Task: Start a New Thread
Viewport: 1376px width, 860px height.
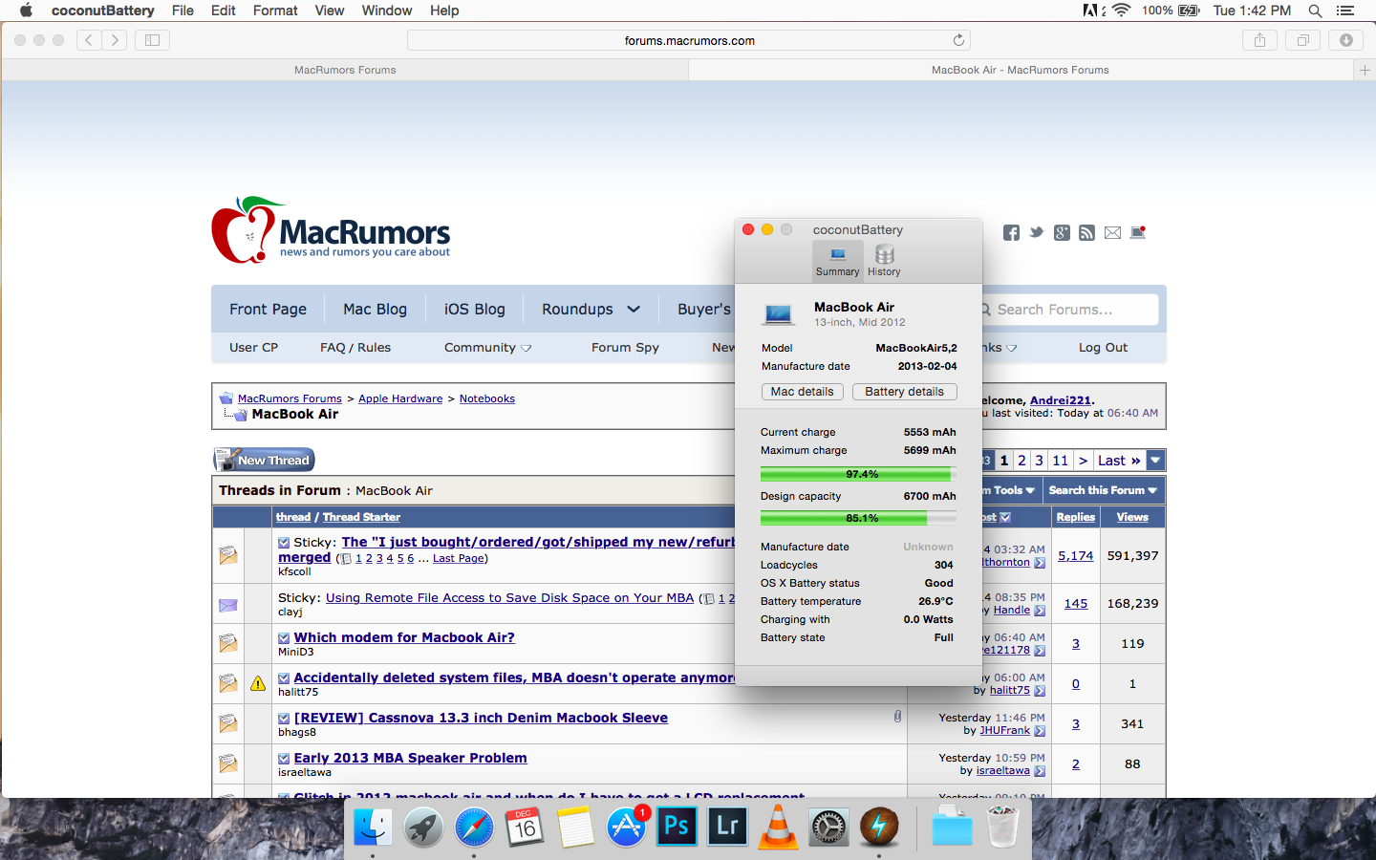Action: point(264,460)
